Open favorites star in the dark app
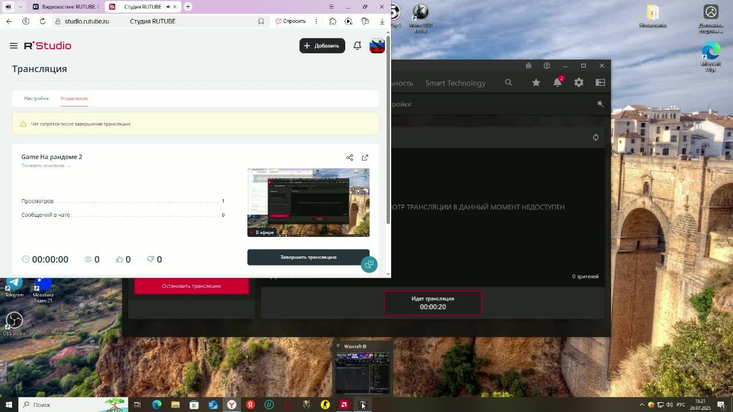The width and height of the screenshot is (733, 412). [536, 82]
